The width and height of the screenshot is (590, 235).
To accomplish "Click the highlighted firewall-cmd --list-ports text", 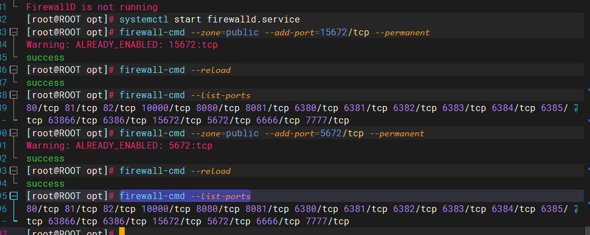I will [x=185, y=196].
